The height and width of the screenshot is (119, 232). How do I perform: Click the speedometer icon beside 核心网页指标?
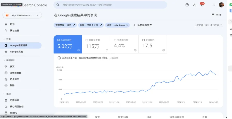click(x=6, y=107)
